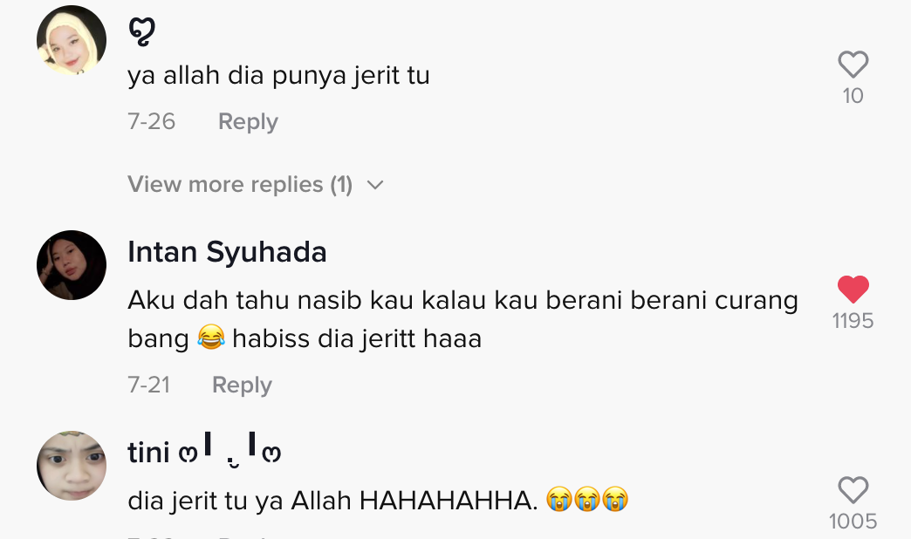Tap the heart on tini's comment
Image resolution: width=911 pixels, height=539 pixels.
click(x=853, y=490)
